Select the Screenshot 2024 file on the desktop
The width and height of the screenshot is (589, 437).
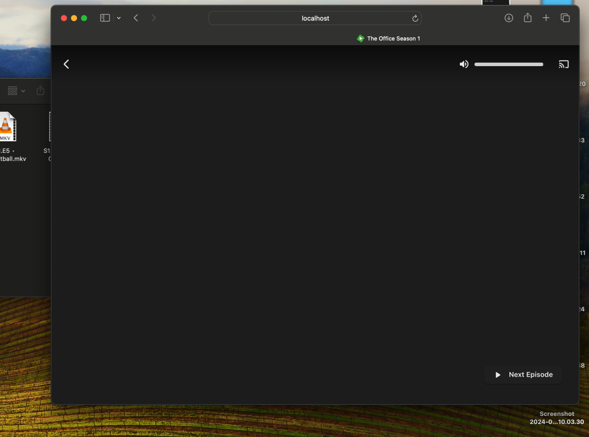557,417
